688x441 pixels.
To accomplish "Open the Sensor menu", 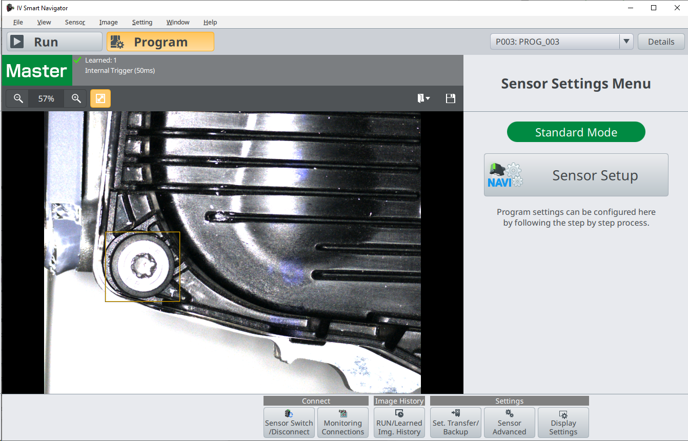I will coord(75,22).
